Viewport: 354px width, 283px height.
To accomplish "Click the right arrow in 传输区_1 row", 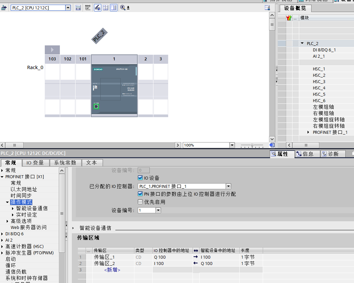I will click(x=195, y=257).
